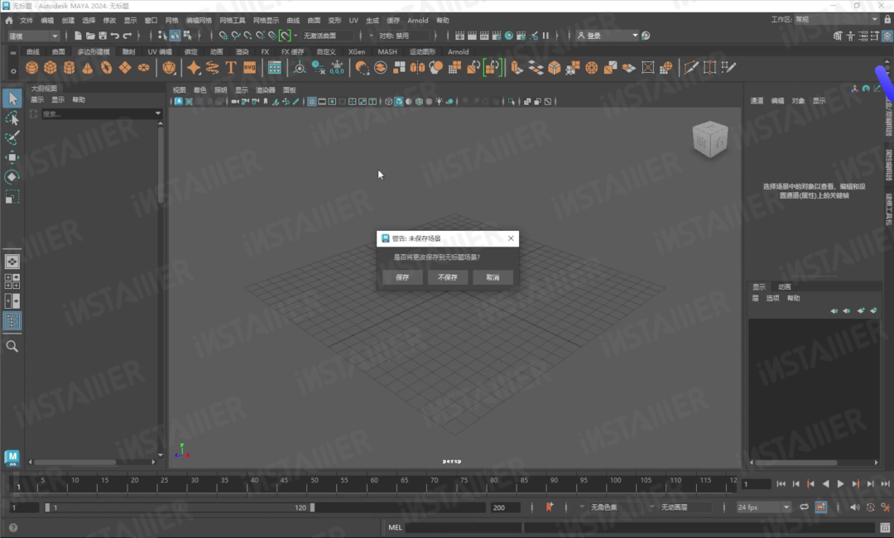The image size is (894, 538).
Task: Toggle playback loop icon
Action: click(804, 507)
